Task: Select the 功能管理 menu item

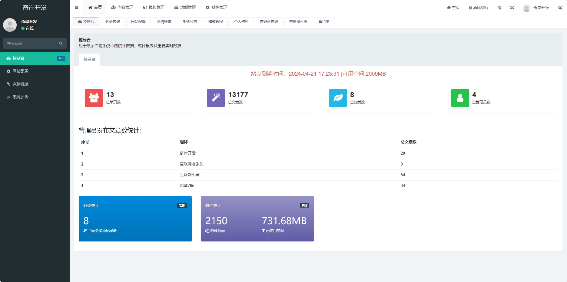Action: point(185,7)
